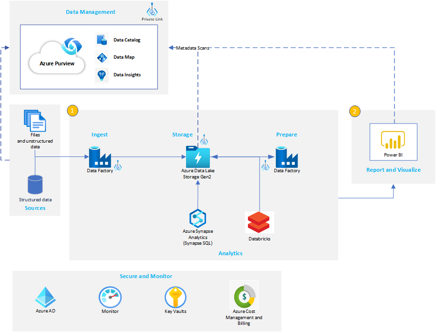
Task: Select the Azure Purview cloud icon
Action: pyautogui.click(x=57, y=57)
